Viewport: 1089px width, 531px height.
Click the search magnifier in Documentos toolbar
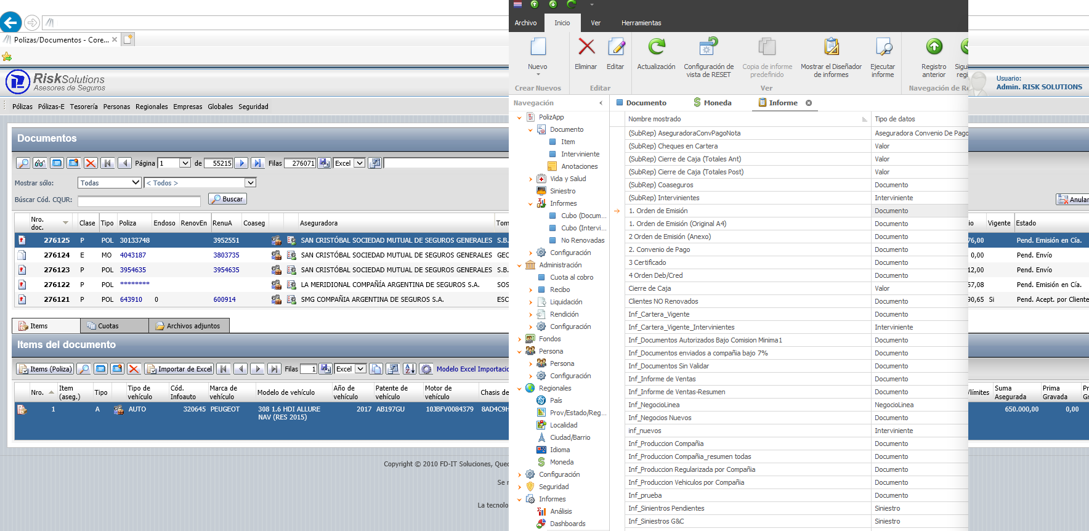tap(23, 163)
